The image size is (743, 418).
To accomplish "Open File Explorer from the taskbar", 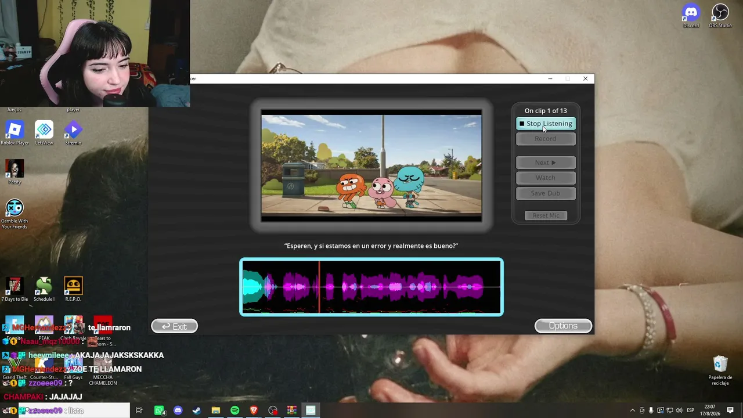I will click(215, 410).
